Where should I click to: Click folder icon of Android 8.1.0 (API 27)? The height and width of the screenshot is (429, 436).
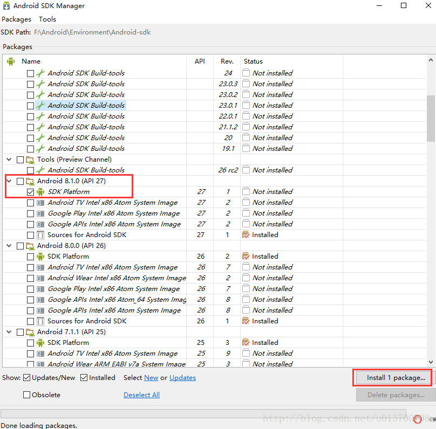(30, 181)
